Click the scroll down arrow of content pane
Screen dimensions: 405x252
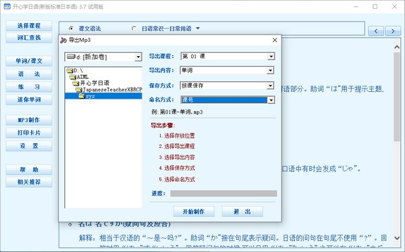[397, 238]
